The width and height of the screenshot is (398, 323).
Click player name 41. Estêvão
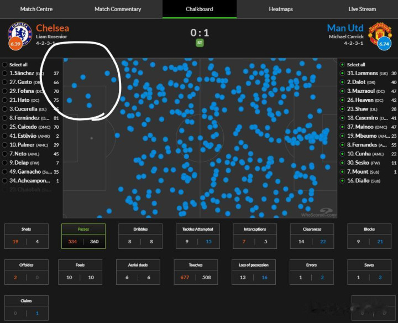click(23, 136)
